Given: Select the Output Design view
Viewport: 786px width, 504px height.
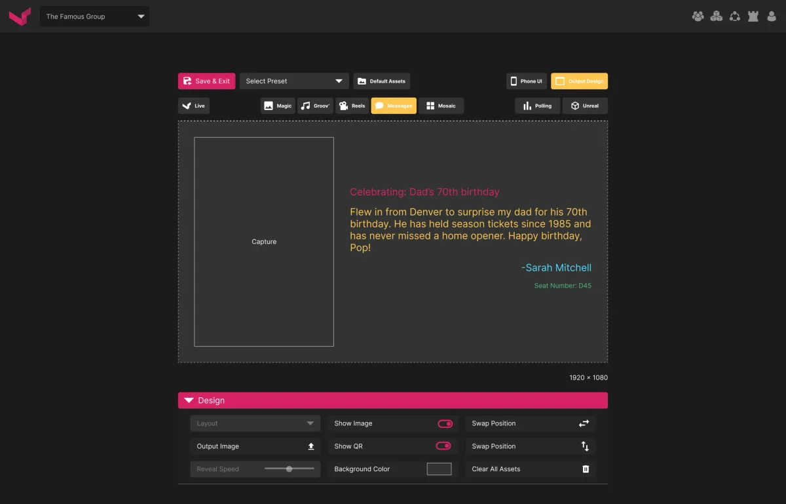Looking at the screenshot, I should pos(579,81).
